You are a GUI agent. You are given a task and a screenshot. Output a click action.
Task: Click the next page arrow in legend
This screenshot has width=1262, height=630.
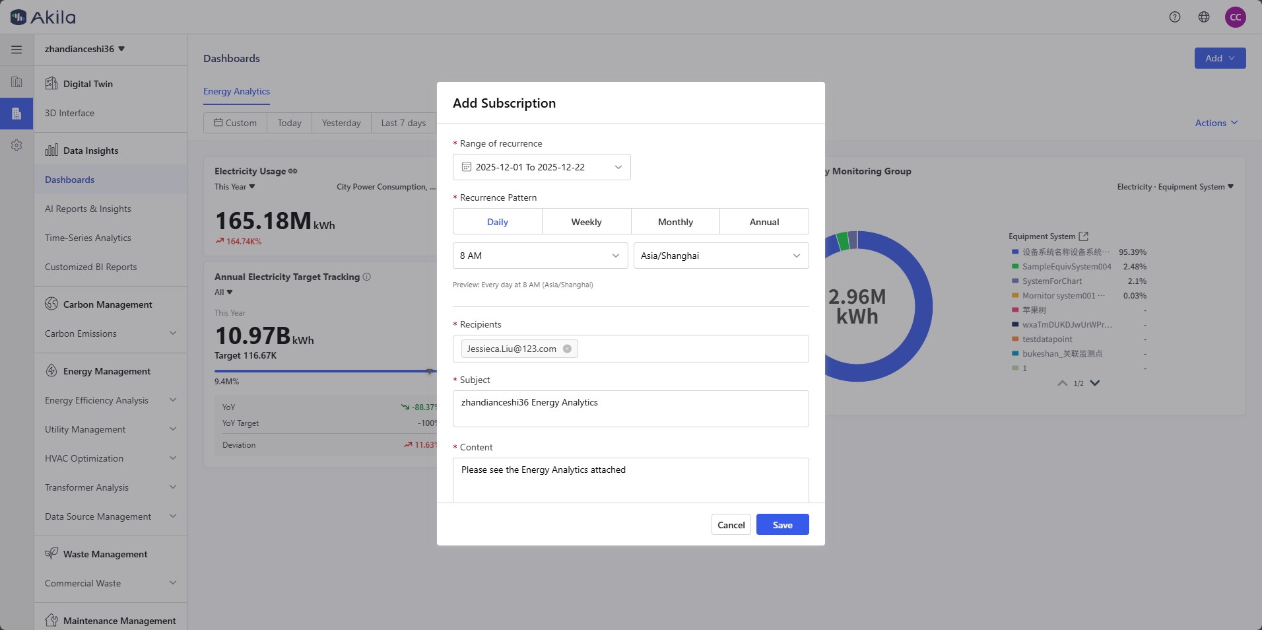pos(1095,383)
